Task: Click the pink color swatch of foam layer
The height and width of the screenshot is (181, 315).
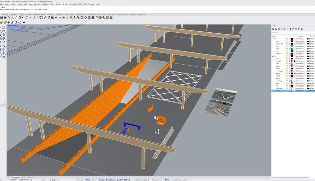Action: [292, 66]
